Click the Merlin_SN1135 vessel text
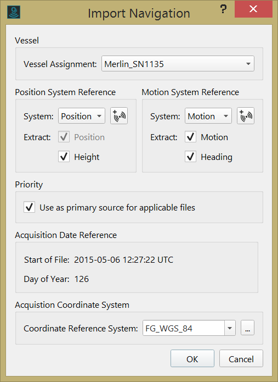278x382 pixels. 134,64
